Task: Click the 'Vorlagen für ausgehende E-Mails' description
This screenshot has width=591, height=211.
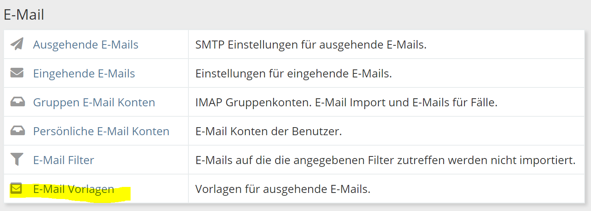Action: pyautogui.click(x=282, y=189)
